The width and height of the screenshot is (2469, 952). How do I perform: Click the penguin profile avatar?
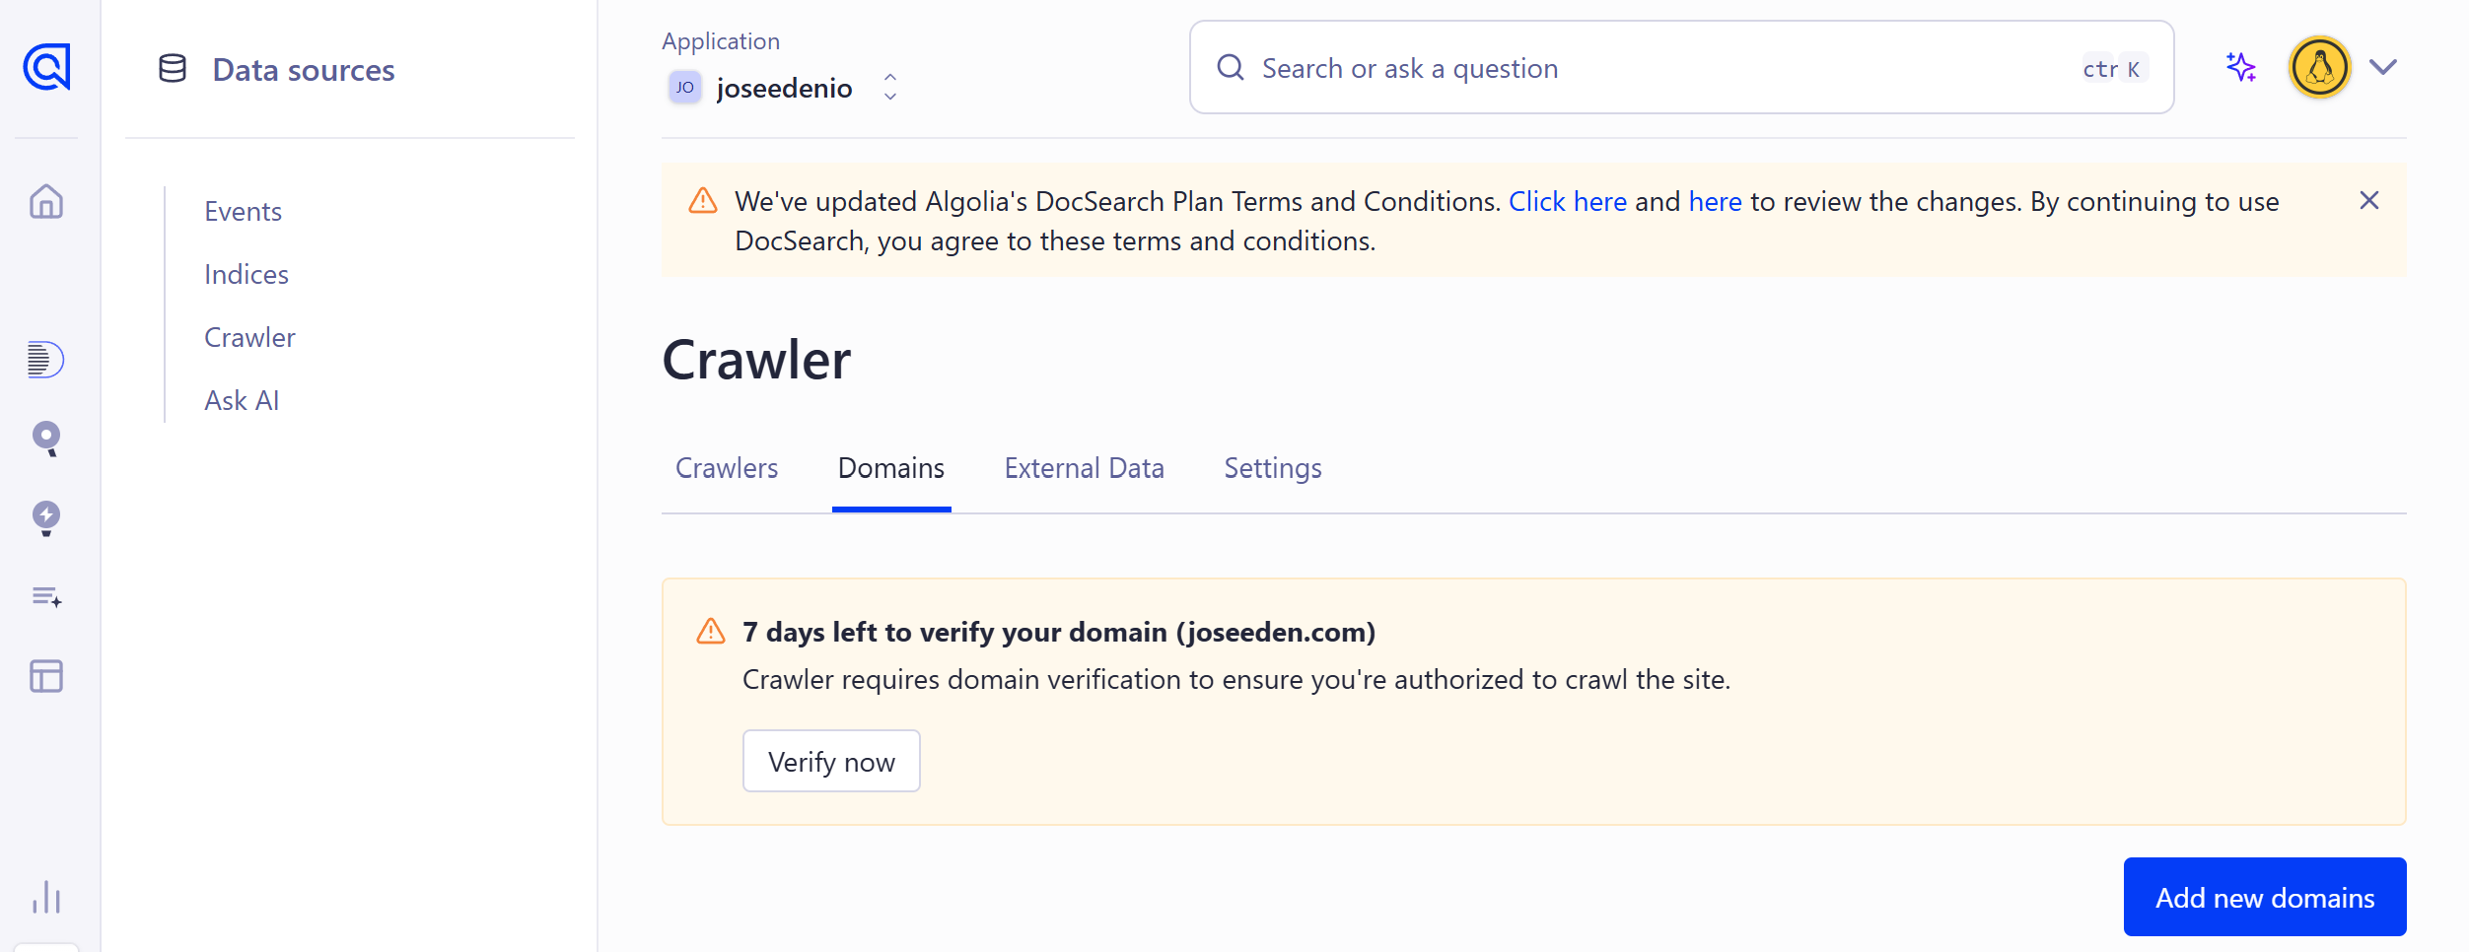[2319, 67]
